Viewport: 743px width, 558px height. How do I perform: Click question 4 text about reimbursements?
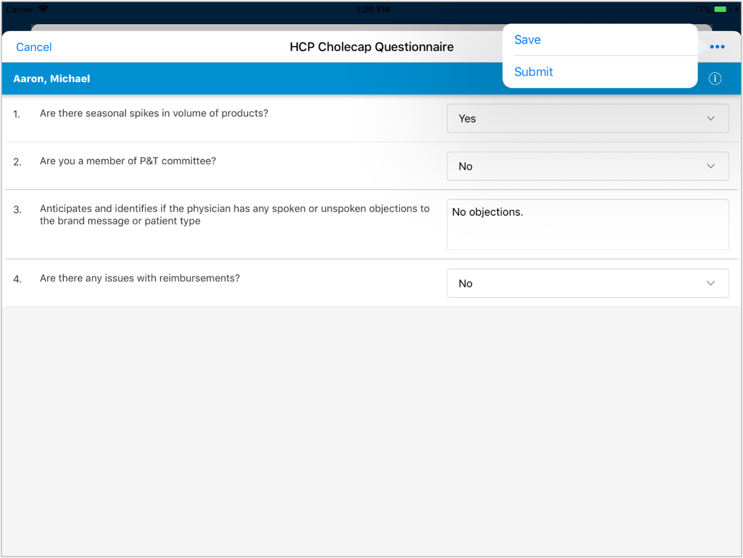pos(140,278)
